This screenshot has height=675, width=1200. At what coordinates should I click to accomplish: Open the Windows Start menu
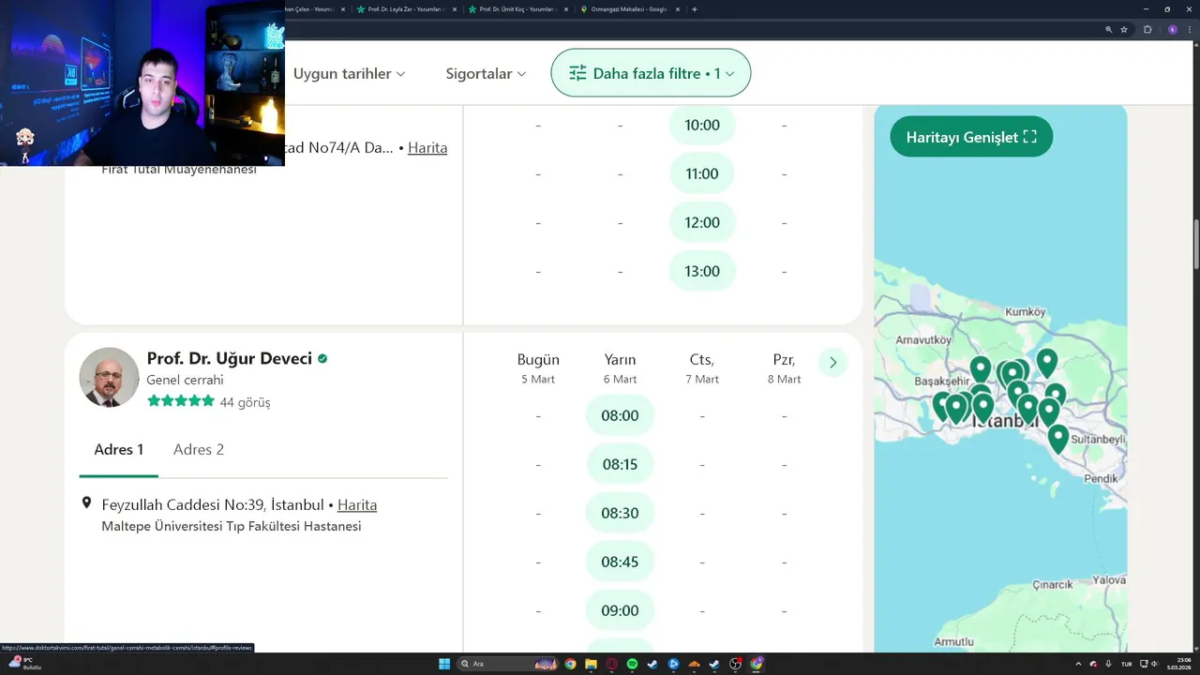tap(444, 664)
